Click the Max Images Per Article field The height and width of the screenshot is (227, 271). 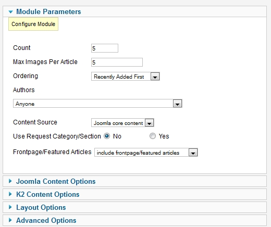[117, 62]
